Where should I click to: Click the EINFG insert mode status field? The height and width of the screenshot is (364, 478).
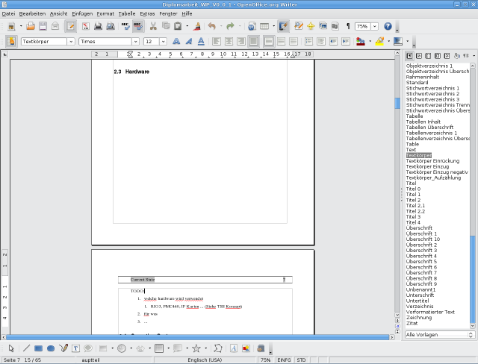[284, 360]
